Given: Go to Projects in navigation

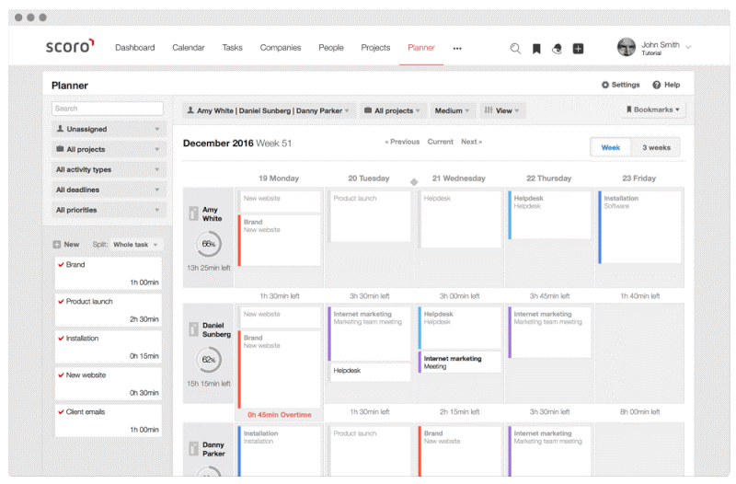Looking at the screenshot, I should tap(375, 48).
